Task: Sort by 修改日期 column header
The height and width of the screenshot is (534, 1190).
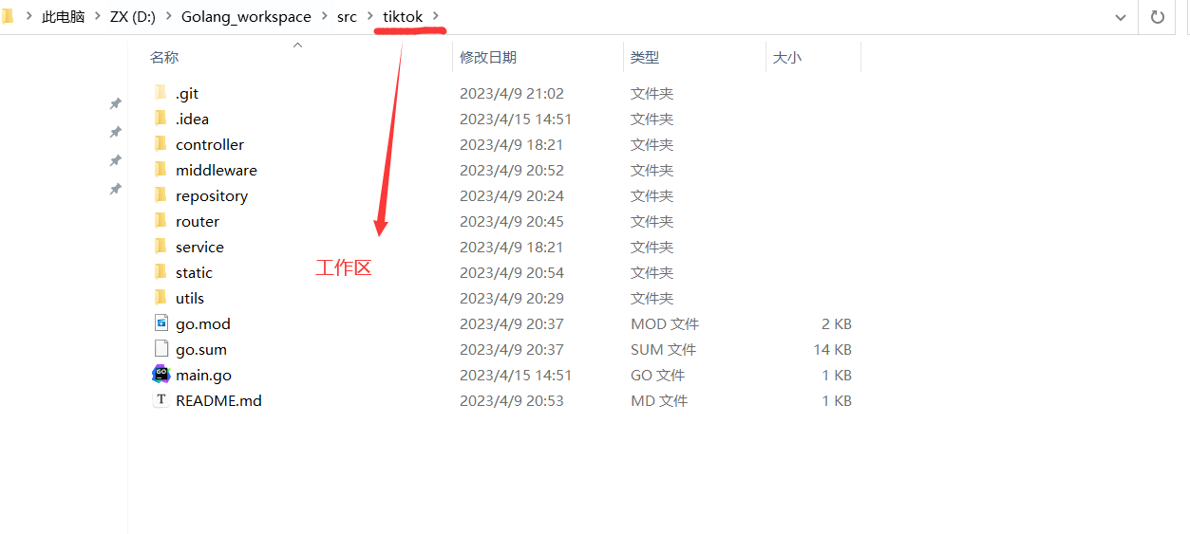Action: [488, 58]
